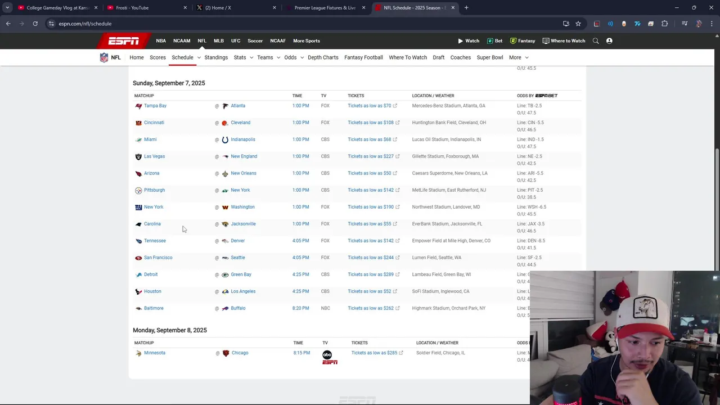Open the Super Bowl menu item
The image size is (720, 405).
pyautogui.click(x=490, y=57)
